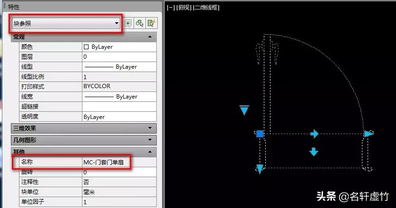Click the 打印样式 property label
Screen dimensions: 396x208
(x=33, y=87)
